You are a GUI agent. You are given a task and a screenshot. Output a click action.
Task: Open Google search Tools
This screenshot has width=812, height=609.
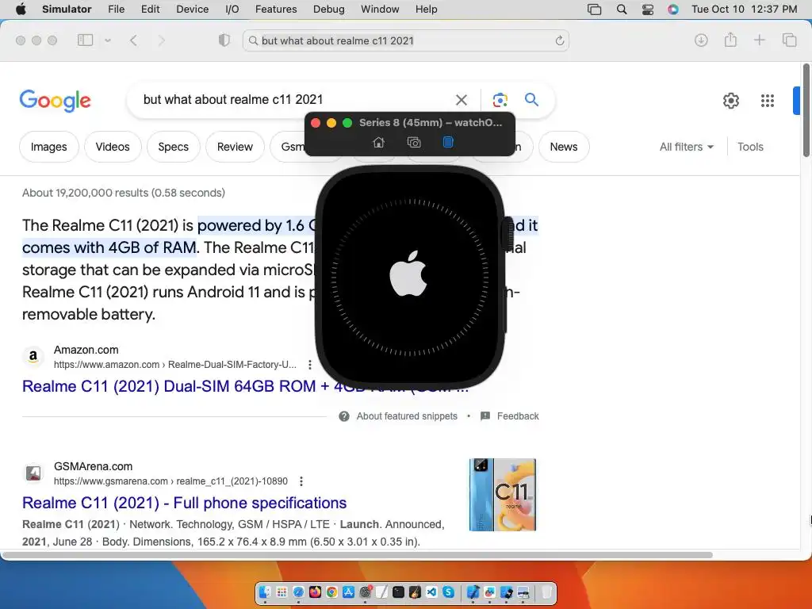[x=750, y=147]
